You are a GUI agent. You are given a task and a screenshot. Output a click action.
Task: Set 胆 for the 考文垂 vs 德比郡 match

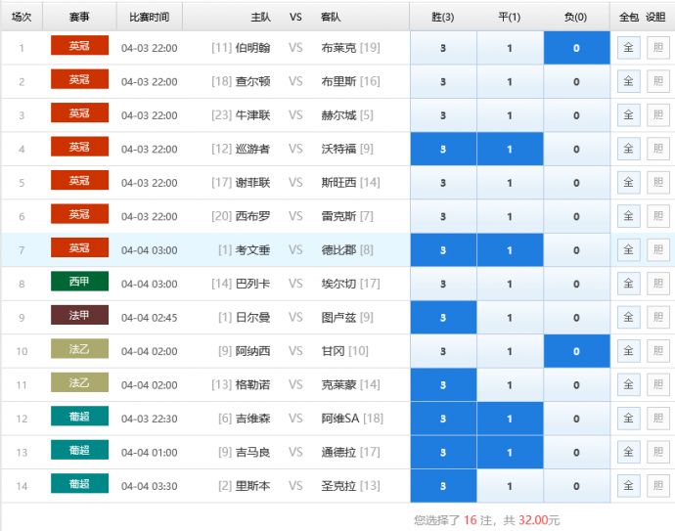[657, 249]
